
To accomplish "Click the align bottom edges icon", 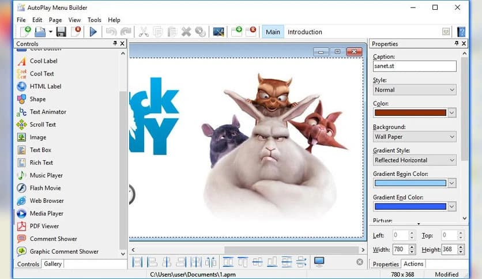I will pos(272,262).
